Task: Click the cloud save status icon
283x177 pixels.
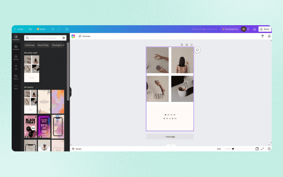Action: click(67, 29)
